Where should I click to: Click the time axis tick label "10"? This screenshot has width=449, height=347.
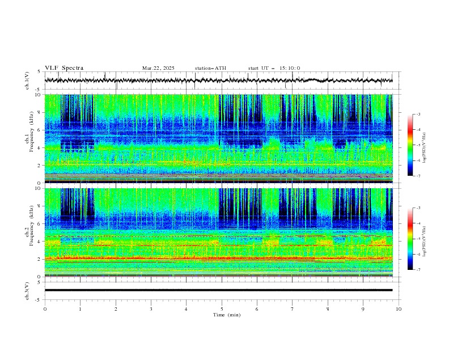399,309
